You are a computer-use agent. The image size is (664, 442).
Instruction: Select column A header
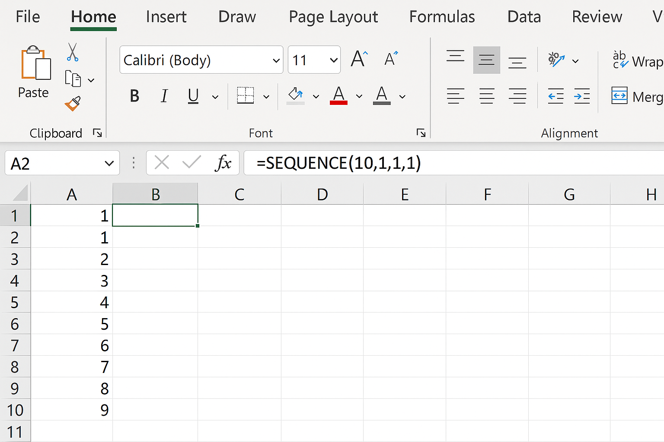click(72, 194)
